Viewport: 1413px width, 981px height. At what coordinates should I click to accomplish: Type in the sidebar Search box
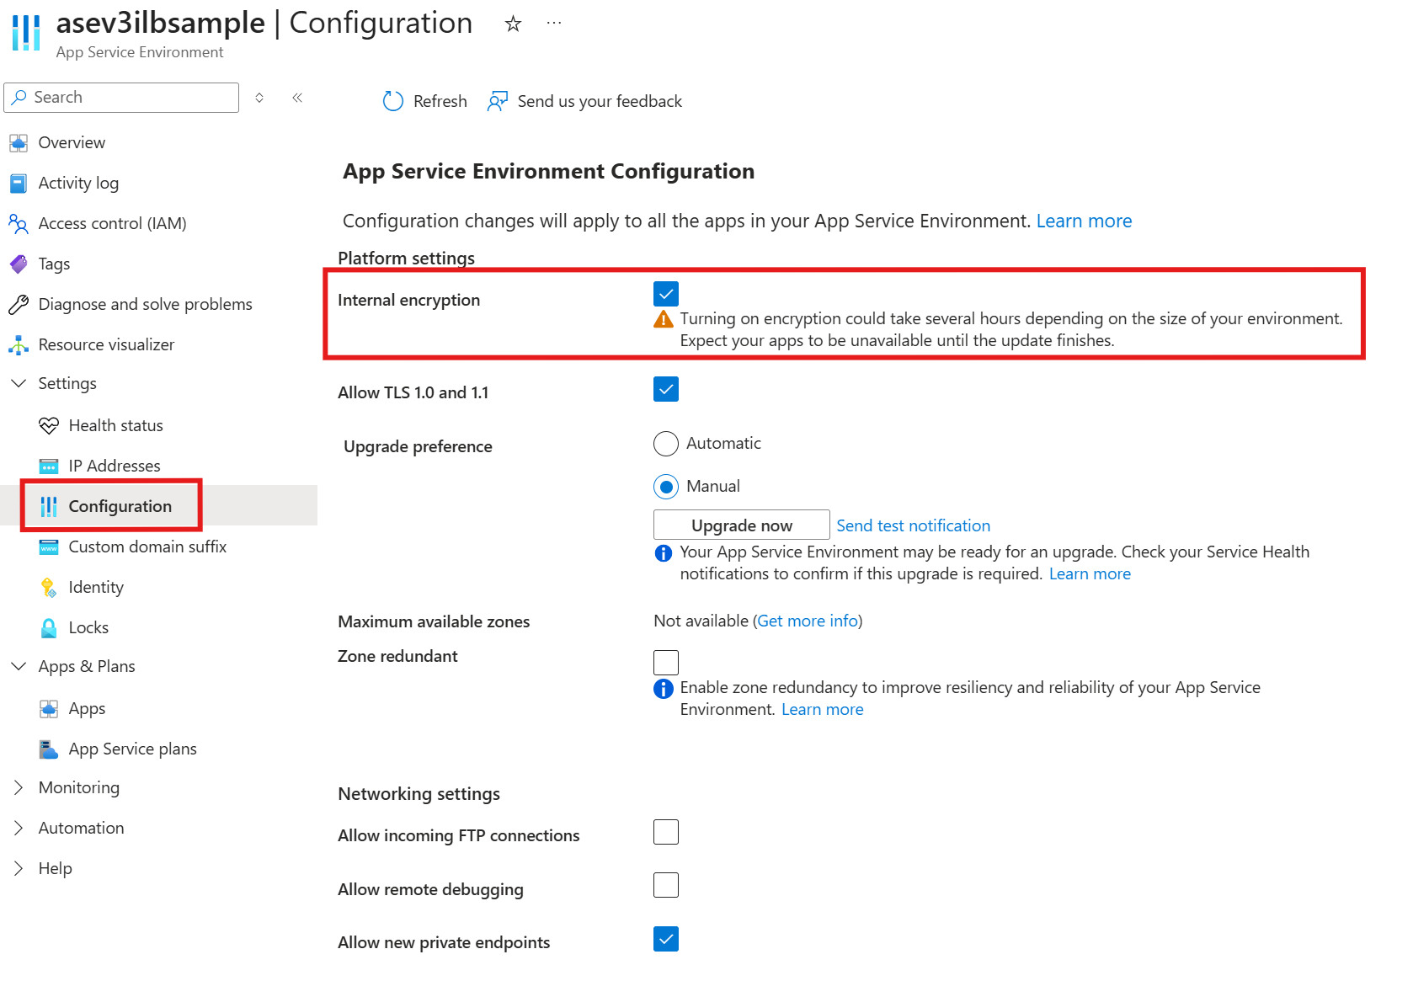121,97
